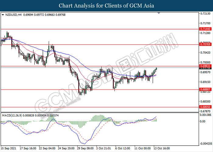This screenshot has height=152, width=213.
Task: Click the 0.70000 price scale value
Action: coord(205,62)
